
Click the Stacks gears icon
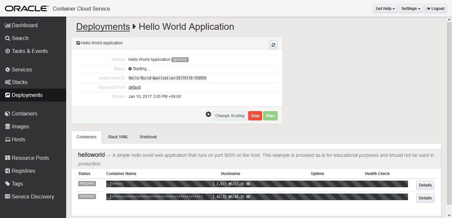click(x=8, y=82)
